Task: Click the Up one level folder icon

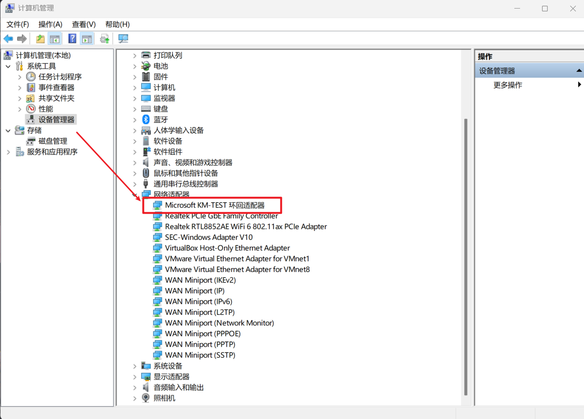Action: 41,39
